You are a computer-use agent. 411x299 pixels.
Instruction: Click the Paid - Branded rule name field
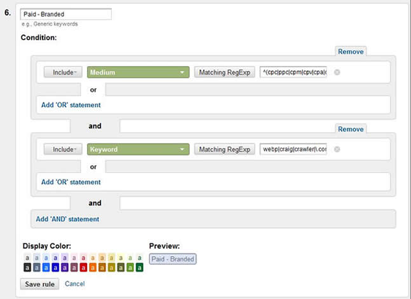66,14
